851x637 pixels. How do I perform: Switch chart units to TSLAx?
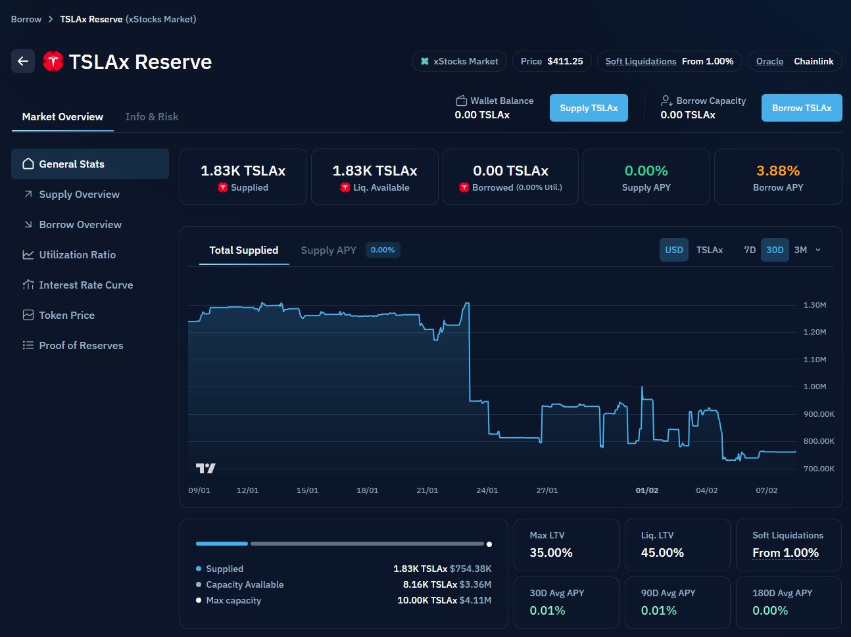pyautogui.click(x=709, y=250)
